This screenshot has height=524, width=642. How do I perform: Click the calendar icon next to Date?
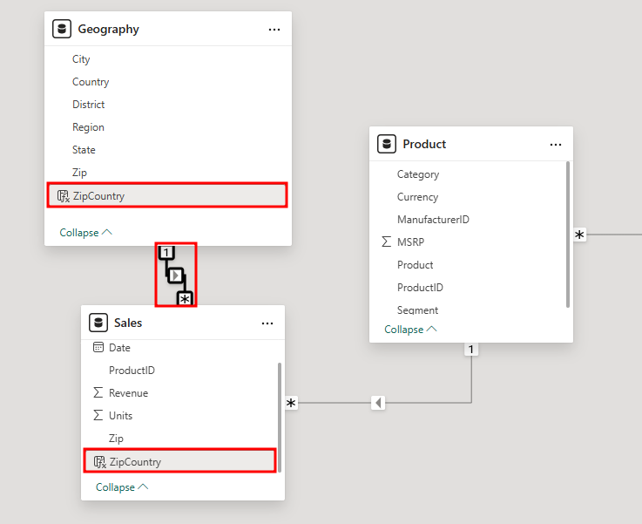tap(98, 347)
